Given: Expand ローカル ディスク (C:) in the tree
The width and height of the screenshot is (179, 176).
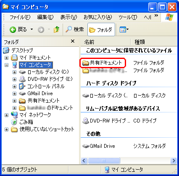Looking at the screenshot, I should point(14,72).
